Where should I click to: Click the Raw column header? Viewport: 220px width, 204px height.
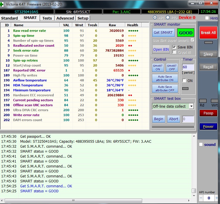click(x=112, y=25)
